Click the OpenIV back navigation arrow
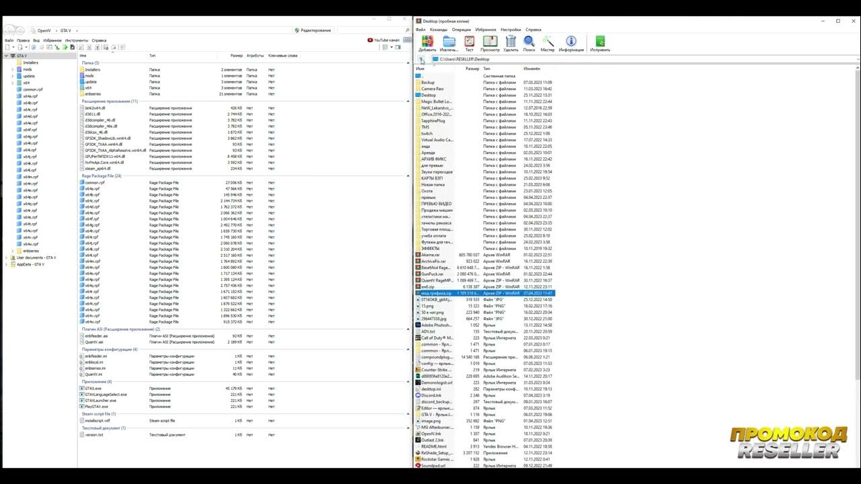This screenshot has width=861, height=484. pyautogui.click(x=9, y=31)
